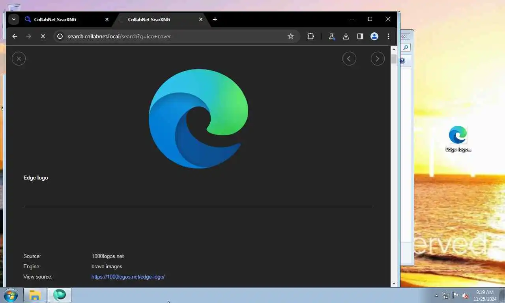Close the first CollabNet SearXNG tab

(107, 19)
